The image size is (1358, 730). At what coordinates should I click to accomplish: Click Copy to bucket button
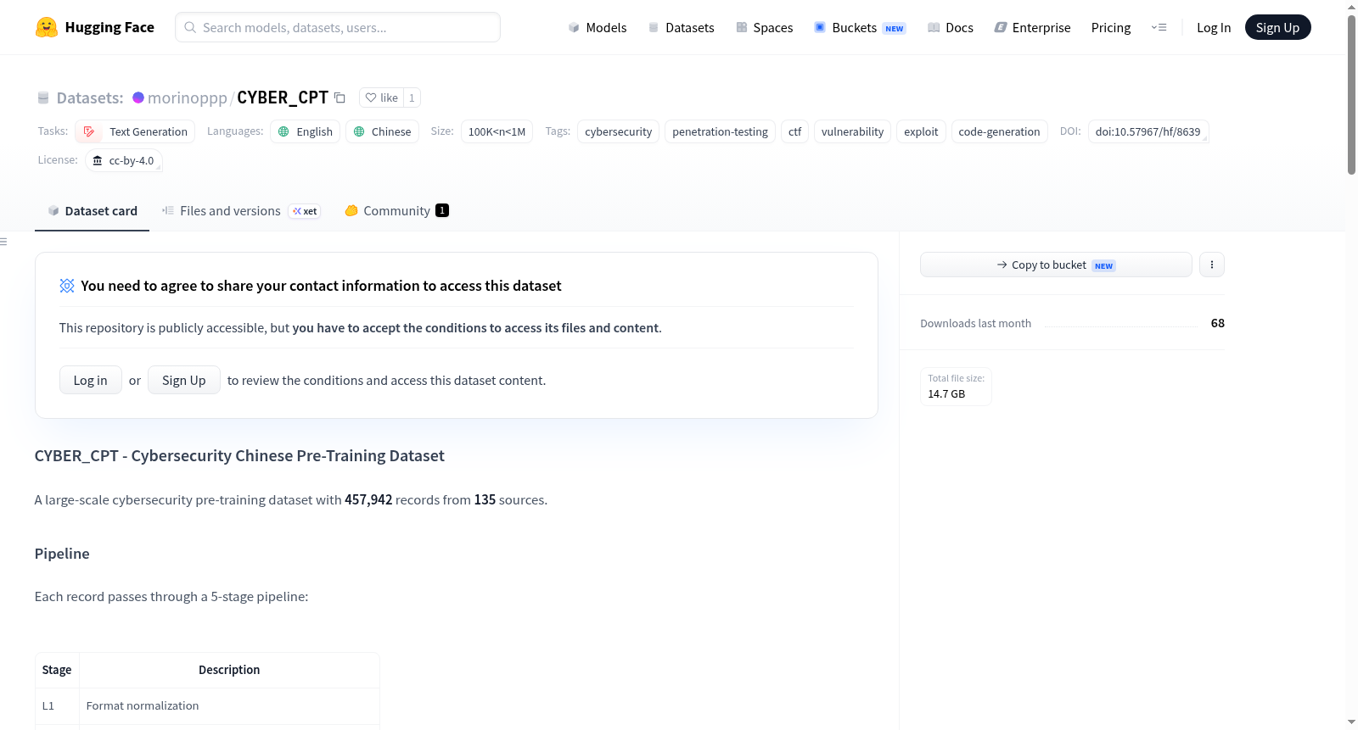tap(1056, 265)
